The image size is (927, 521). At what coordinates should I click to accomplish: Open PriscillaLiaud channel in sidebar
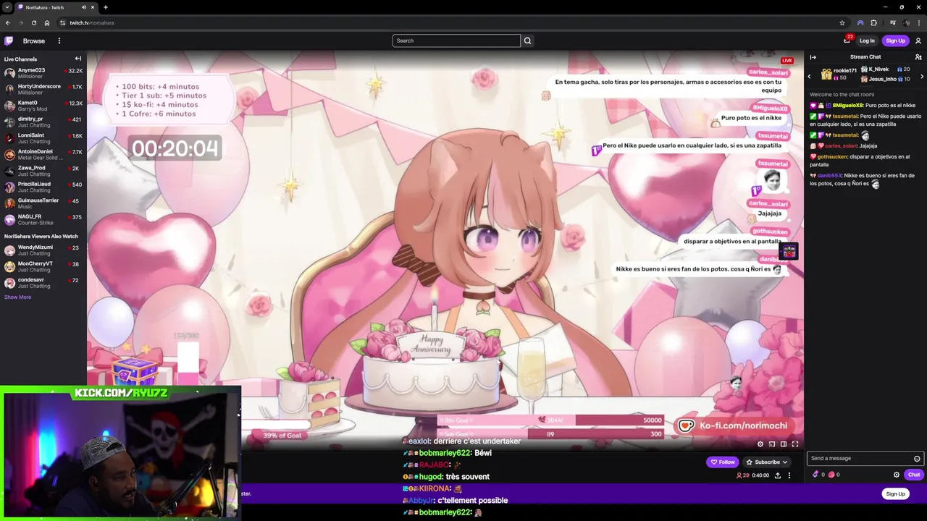coord(43,187)
